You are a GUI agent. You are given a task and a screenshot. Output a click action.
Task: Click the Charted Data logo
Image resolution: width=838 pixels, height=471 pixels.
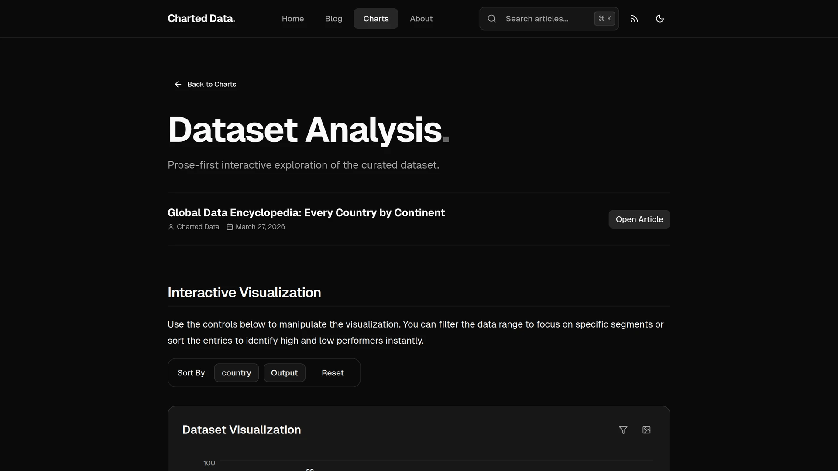(201, 19)
